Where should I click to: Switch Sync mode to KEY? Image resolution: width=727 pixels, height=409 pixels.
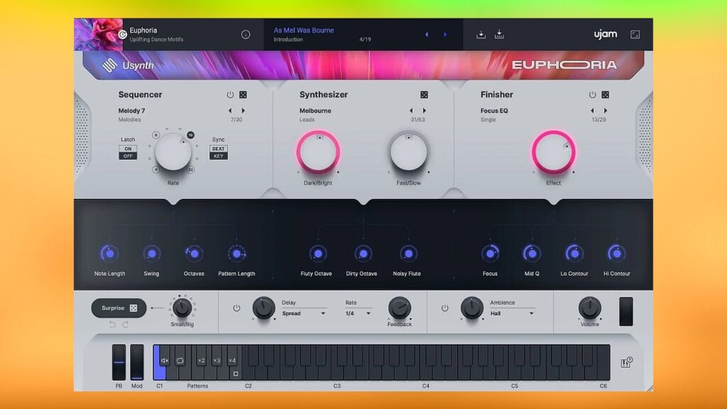pos(218,157)
